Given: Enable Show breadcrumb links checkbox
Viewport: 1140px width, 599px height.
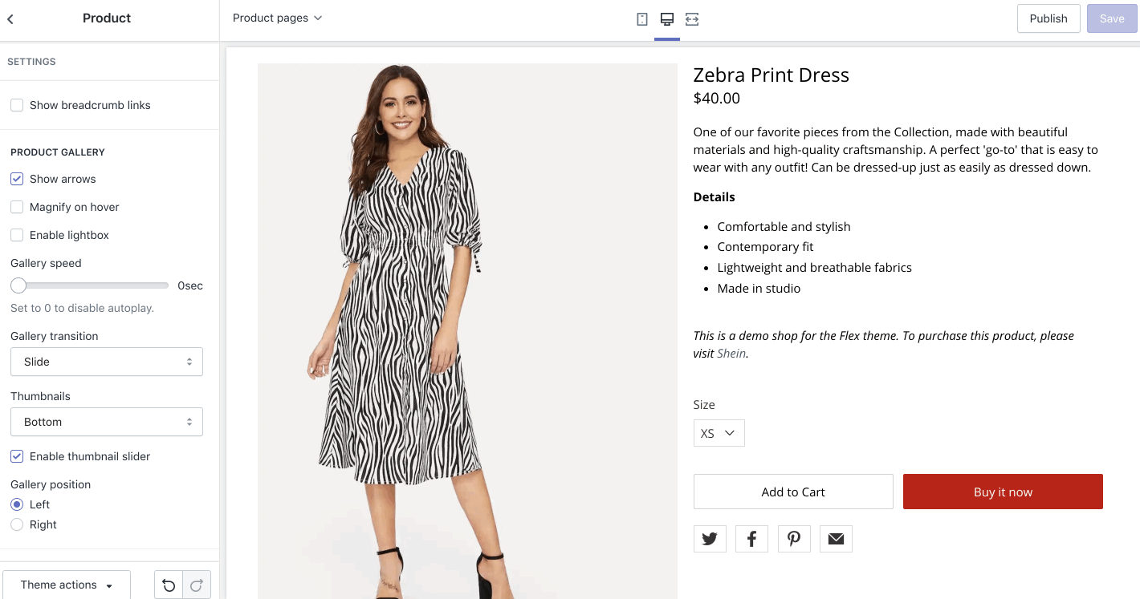Looking at the screenshot, I should (x=17, y=105).
